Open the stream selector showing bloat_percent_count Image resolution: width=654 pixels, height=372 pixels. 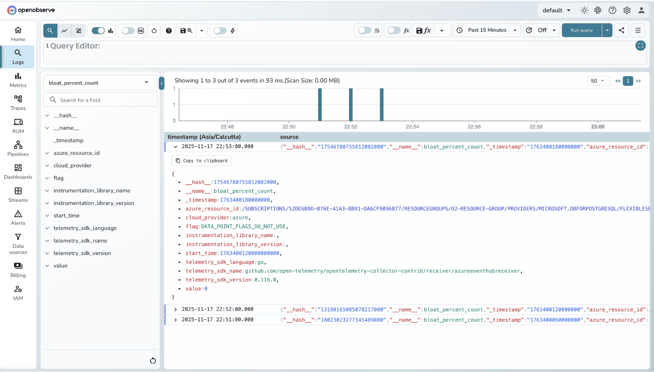click(100, 83)
